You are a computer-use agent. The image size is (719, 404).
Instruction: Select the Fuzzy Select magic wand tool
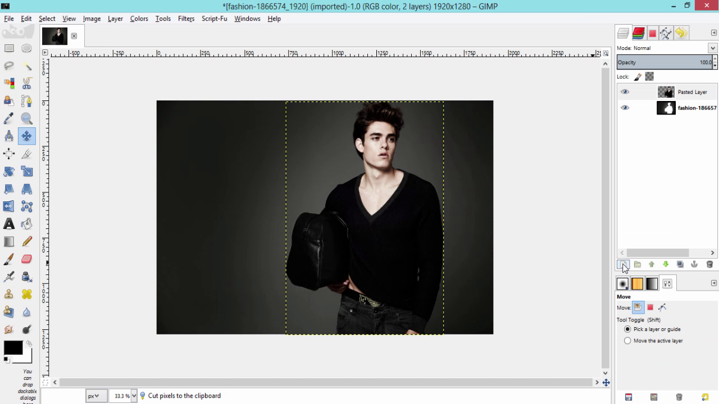click(26, 66)
